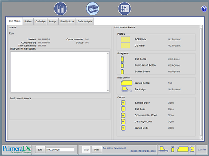Click the Instrument Status panel scroll down arrow
This screenshot has width=209, height=156.
pyautogui.click(x=201, y=138)
